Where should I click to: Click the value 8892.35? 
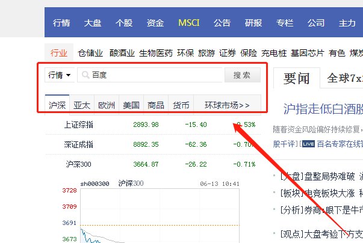click(146, 144)
